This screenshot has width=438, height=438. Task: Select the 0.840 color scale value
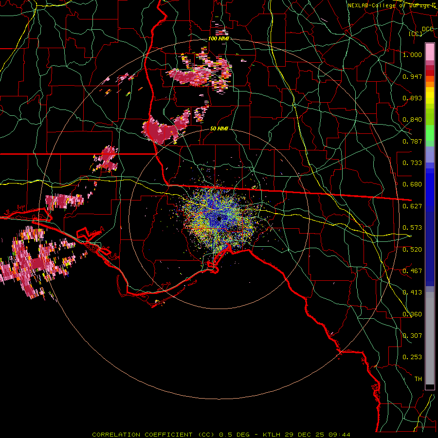412,120
